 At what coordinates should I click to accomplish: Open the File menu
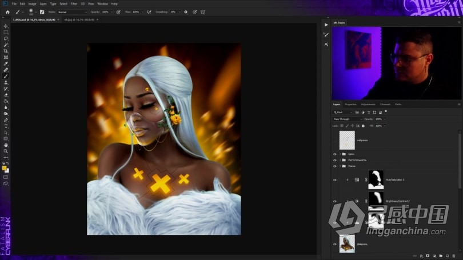[x=14, y=4]
